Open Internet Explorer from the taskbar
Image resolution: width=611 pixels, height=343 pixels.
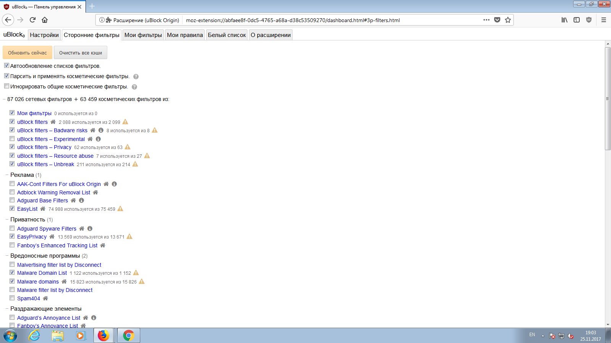34,335
